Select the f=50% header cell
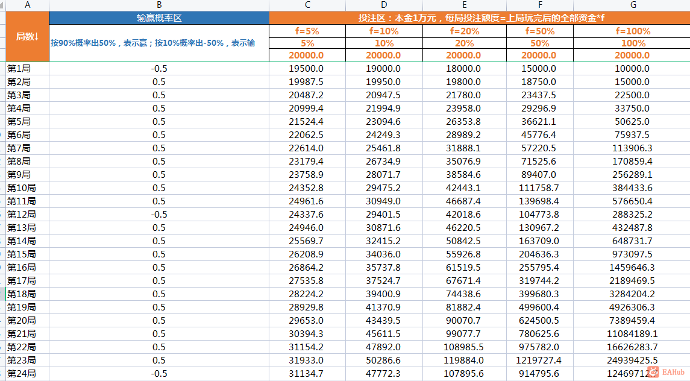690x381 pixels. tap(540, 31)
